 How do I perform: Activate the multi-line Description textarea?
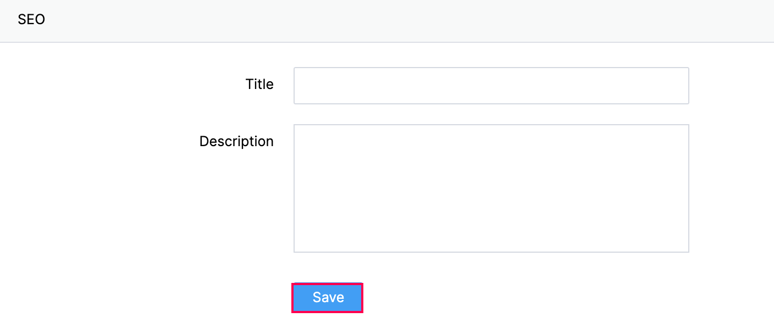point(491,188)
